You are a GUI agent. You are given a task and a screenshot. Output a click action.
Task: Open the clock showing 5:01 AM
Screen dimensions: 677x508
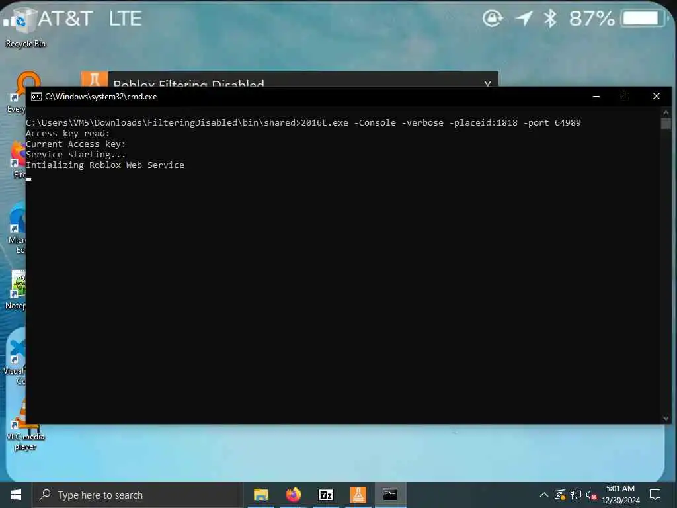coord(620,489)
